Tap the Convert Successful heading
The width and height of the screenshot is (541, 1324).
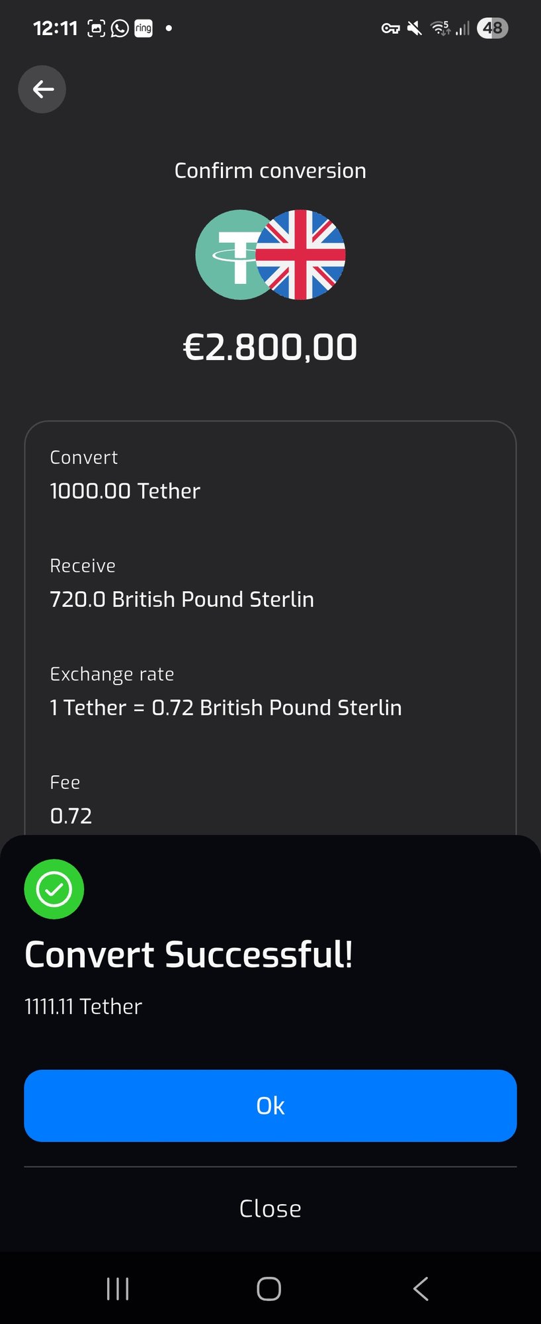coord(188,955)
